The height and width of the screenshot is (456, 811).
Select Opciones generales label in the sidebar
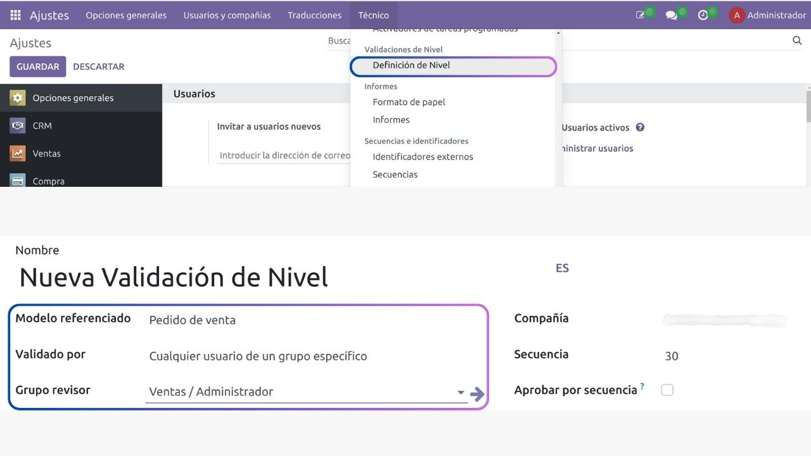(x=73, y=98)
